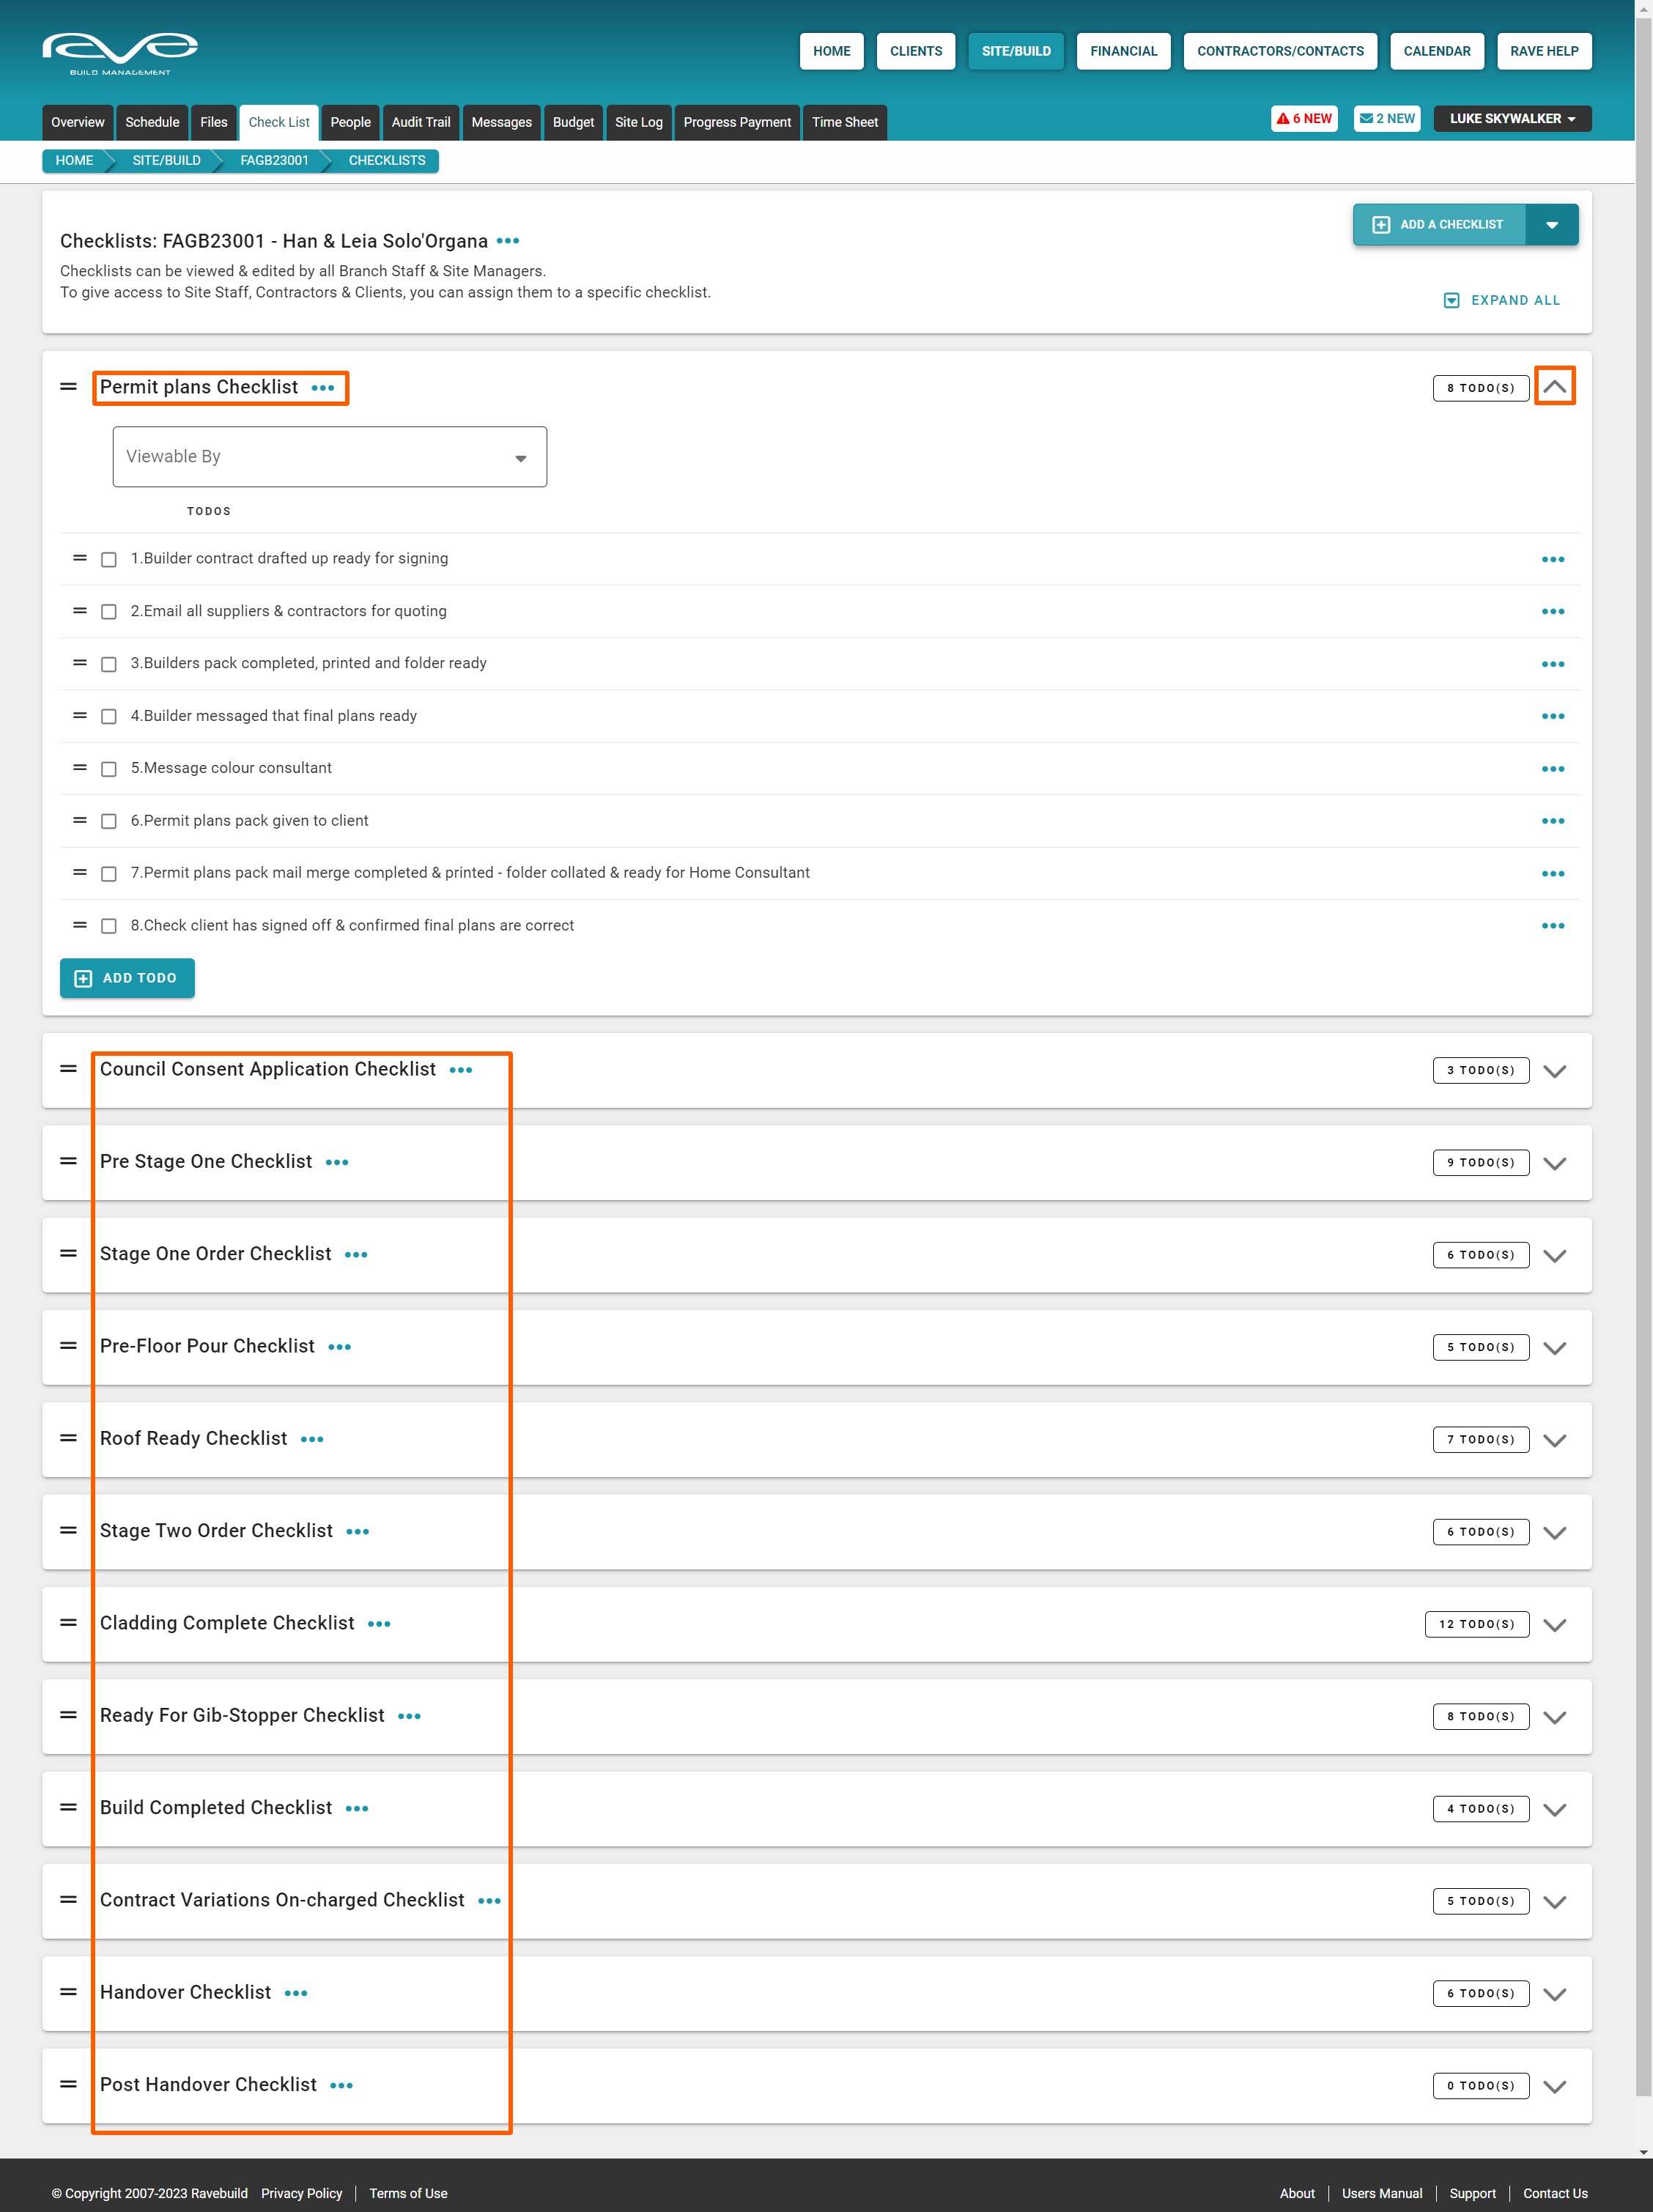Click the Ravebuild logo
Image resolution: width=1653 pixels, height=2212 pixels.
coord(120,52)
